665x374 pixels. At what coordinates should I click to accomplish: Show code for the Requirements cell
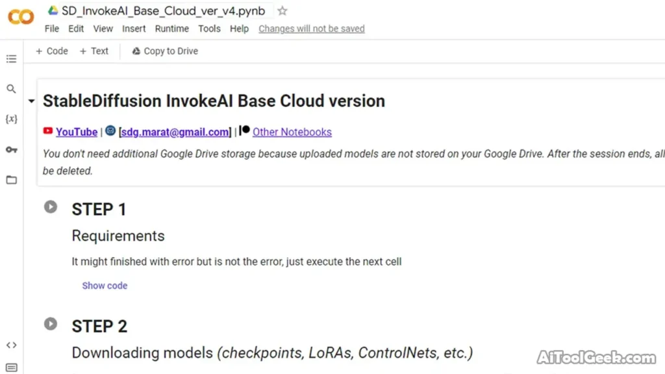click(105, 285)
